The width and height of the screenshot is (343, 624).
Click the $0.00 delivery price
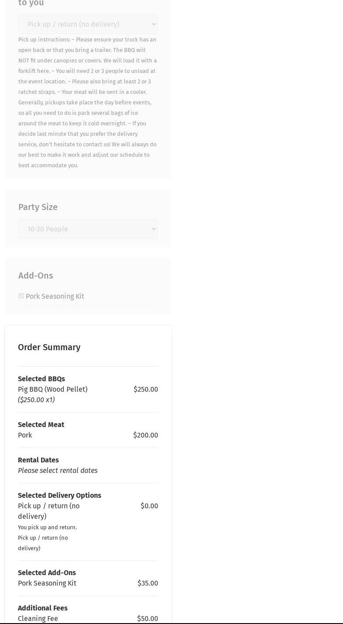click(149, 506)
